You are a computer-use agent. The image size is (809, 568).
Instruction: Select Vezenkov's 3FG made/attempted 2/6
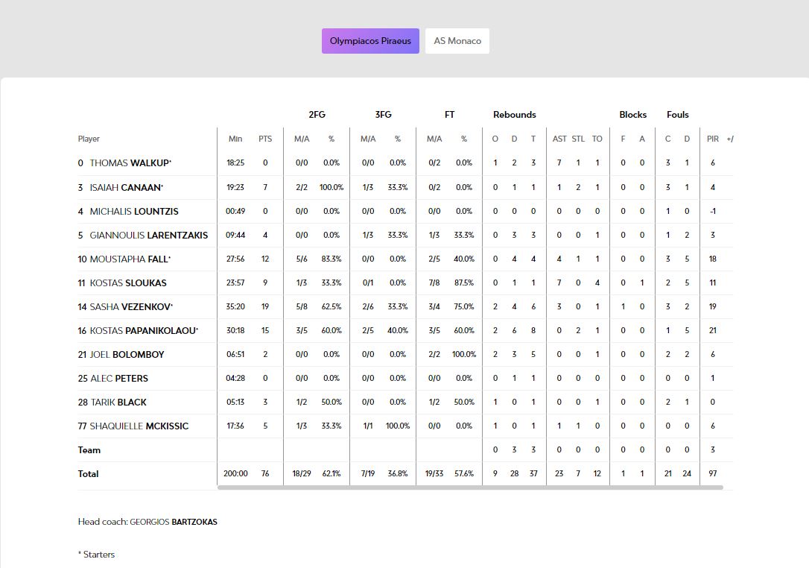tap(368, 306)
